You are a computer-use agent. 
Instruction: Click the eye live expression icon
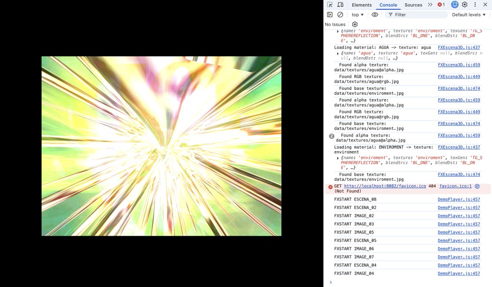coord(375,15)
